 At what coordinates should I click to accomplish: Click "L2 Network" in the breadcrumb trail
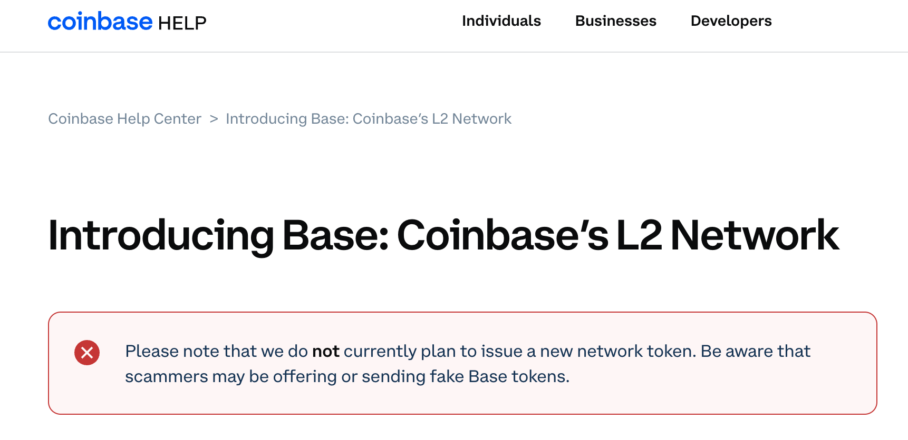pos(471,119)
